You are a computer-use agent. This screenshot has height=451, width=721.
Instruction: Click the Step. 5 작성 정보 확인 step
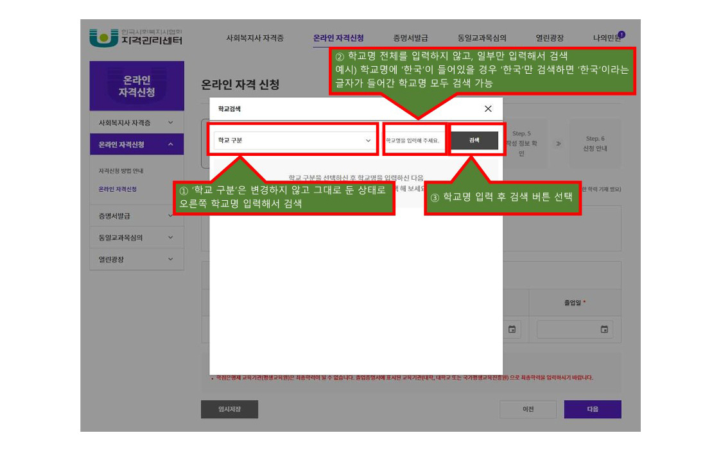tap(522, 143)
